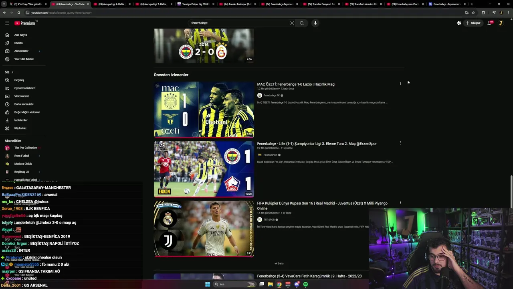Switch to Trendyol Süper Lig 2024 tab
The image size is (513, 289).
[x=195, y=4]
